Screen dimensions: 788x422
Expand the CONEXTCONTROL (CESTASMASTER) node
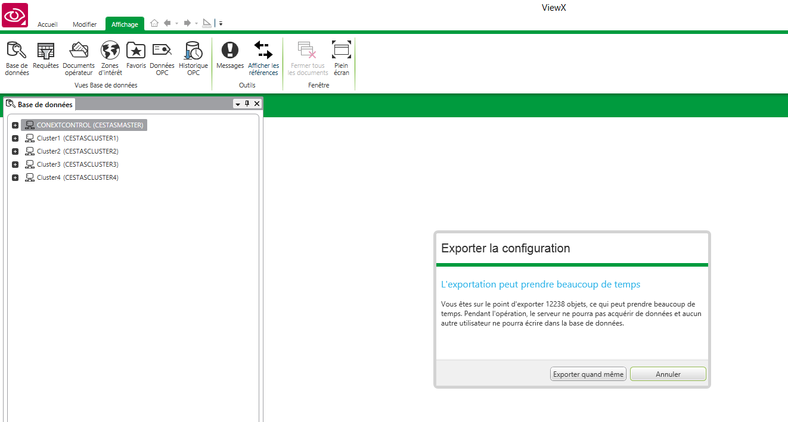[15, 126]
